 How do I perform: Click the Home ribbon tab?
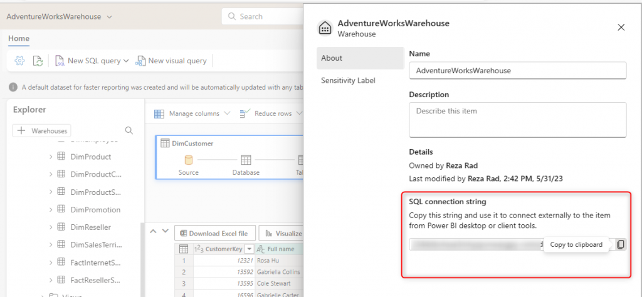coord(19,39)
